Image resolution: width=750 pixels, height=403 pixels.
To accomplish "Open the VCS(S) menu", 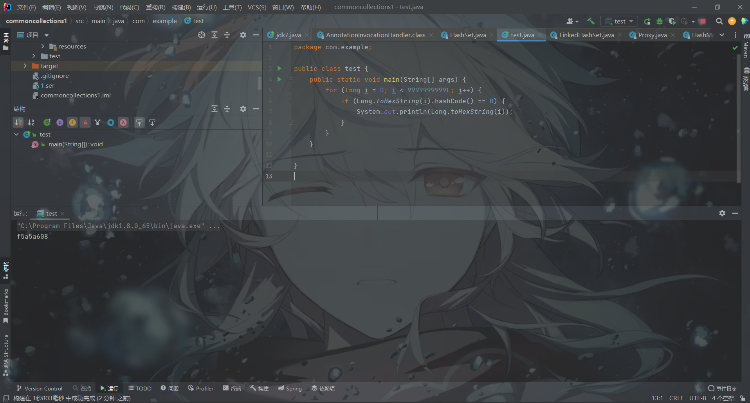I will (x=257, y=7).
